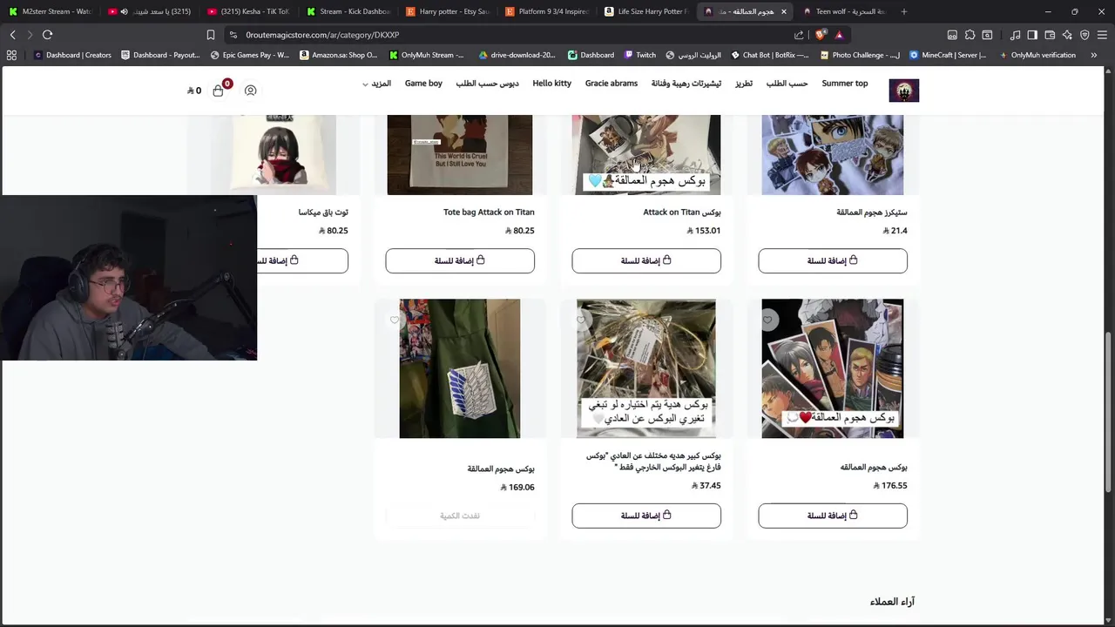Switch to the Platform 9 3/4 Inspired tab

(547, 11)
